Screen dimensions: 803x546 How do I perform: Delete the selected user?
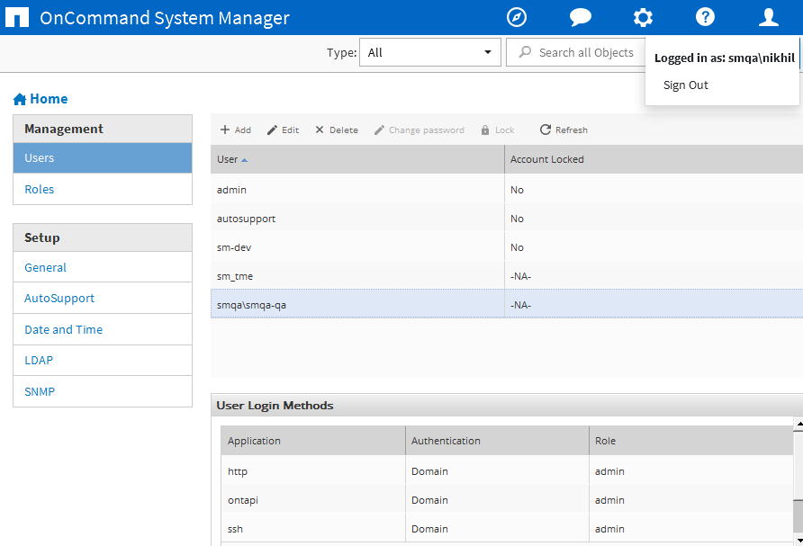[x=336, y=130]
